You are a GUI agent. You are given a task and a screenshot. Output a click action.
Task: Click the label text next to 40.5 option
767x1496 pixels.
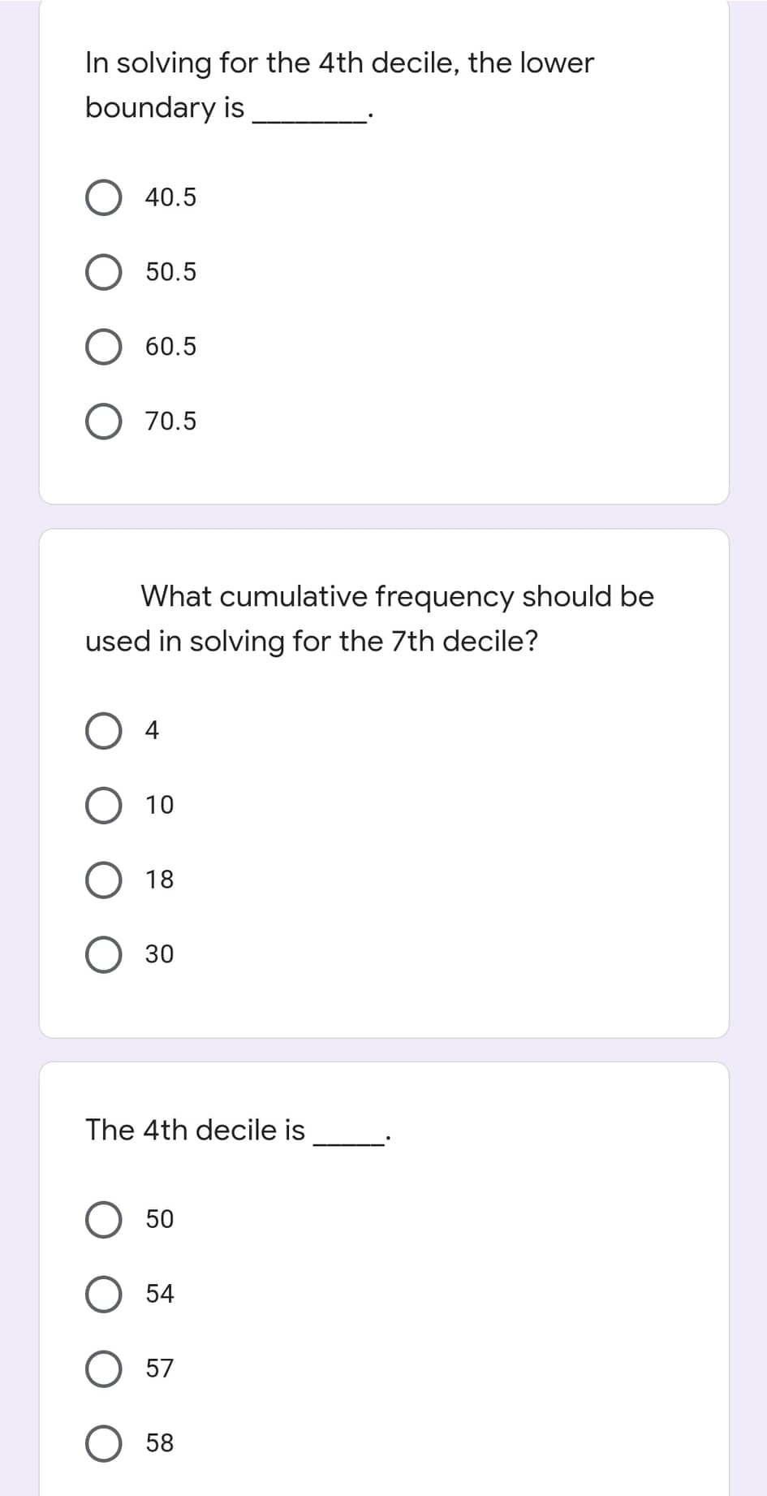click(x=170, y=196)
